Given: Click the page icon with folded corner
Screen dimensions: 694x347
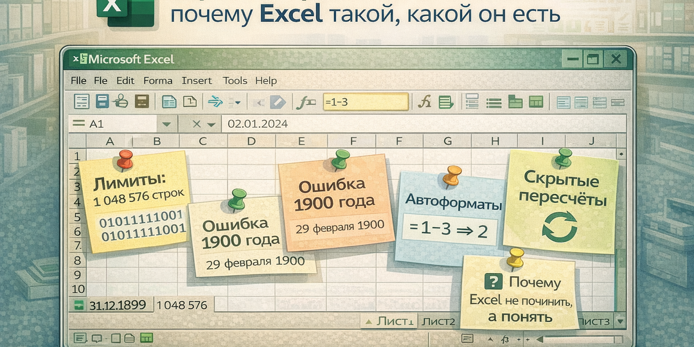Looking at the screenshot, I should click(x=190, y=102).
